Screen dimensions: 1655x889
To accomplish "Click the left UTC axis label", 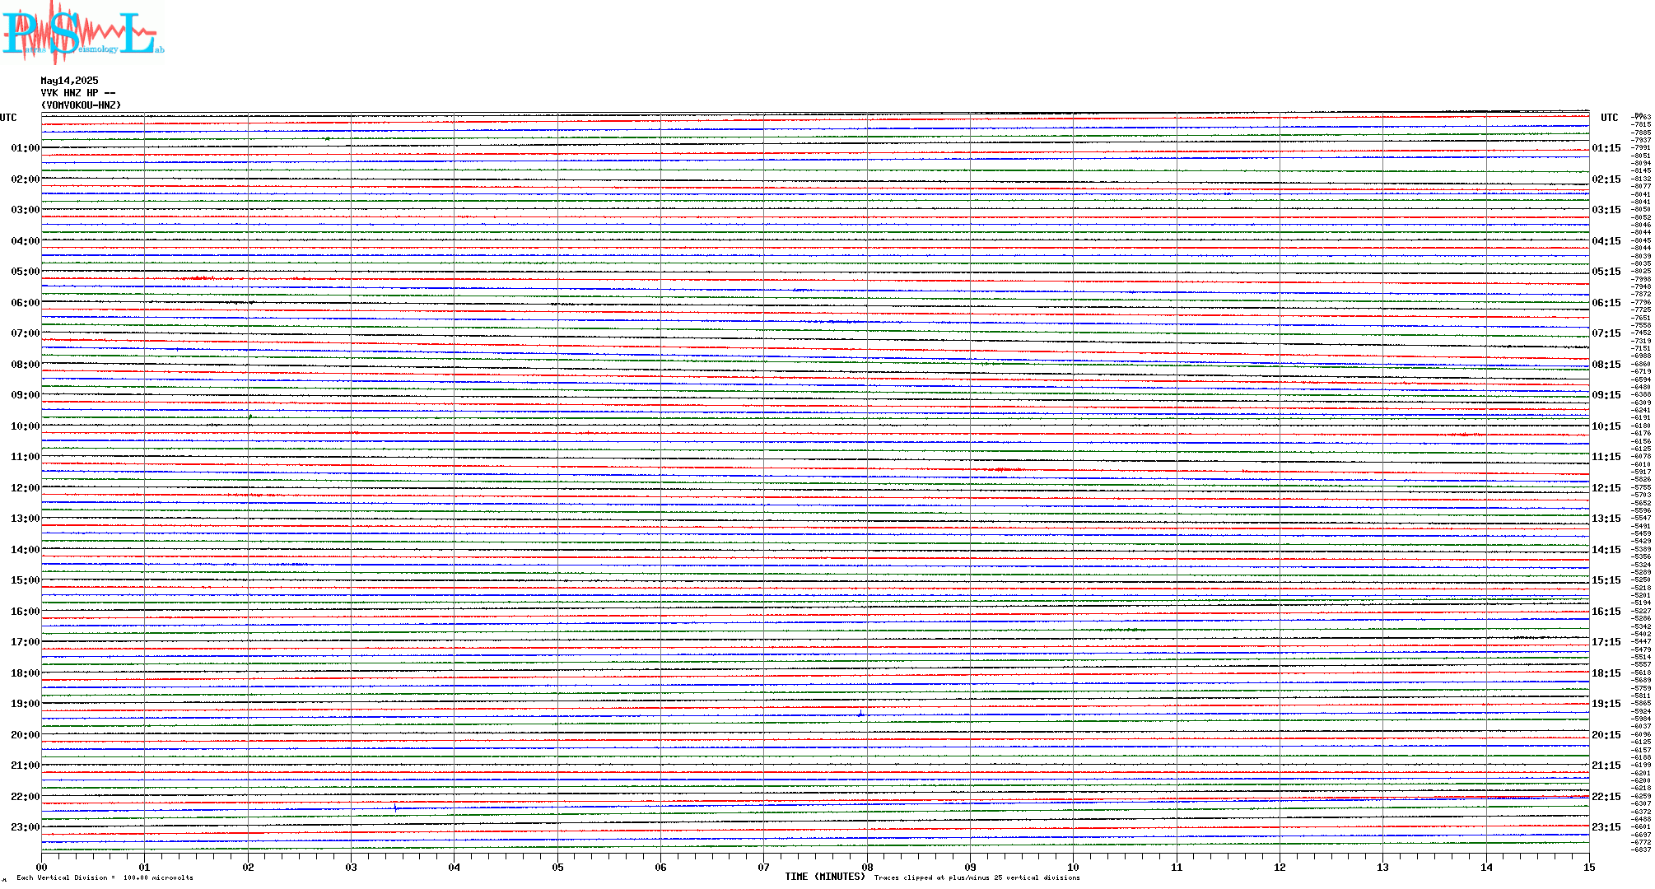I will (8, 118).
